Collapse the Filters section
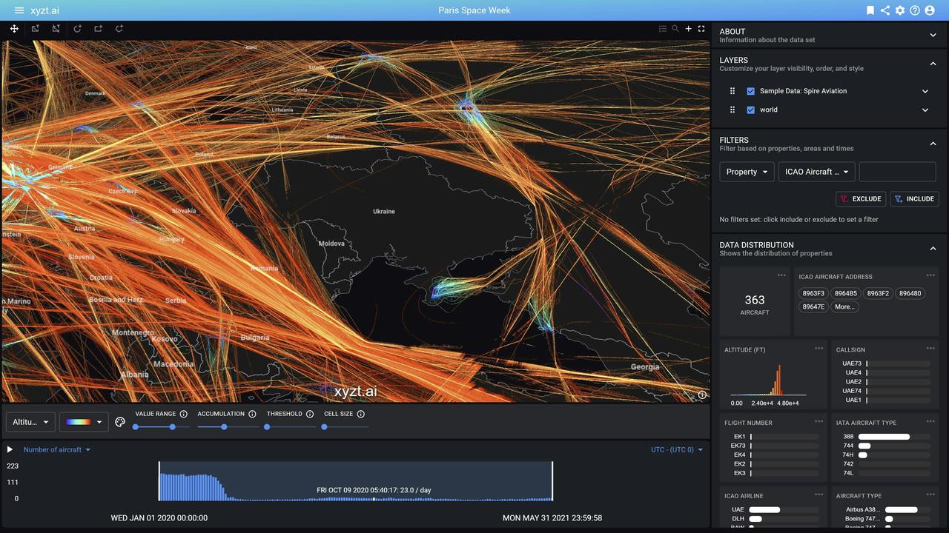The height and width of the screenshot is (533, 949). [x=933, y=144]
